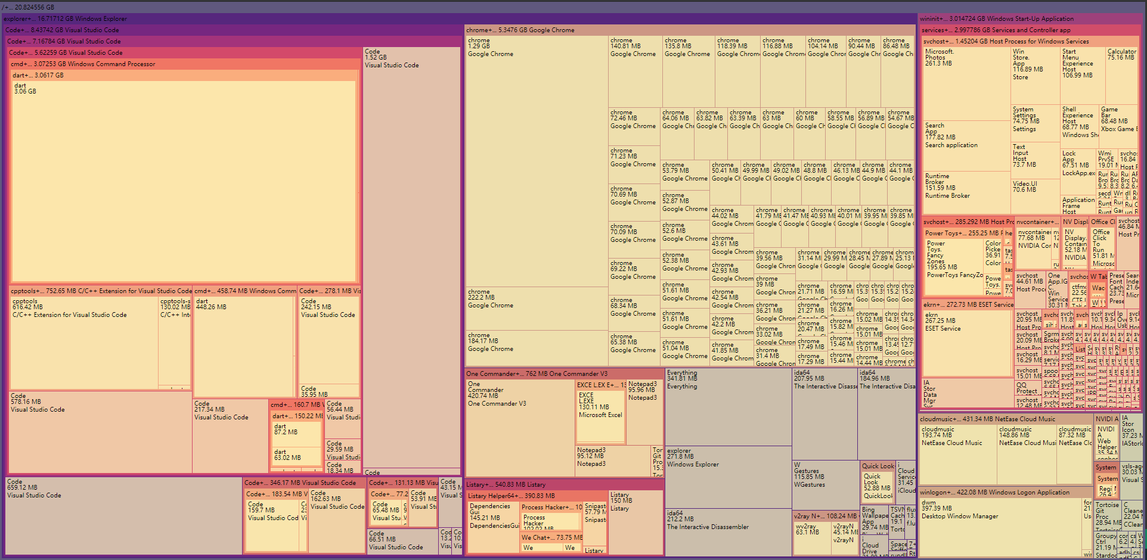Click the ida64 184.96 MB block
Screen dimensions: 1147x560
(886, 413)
